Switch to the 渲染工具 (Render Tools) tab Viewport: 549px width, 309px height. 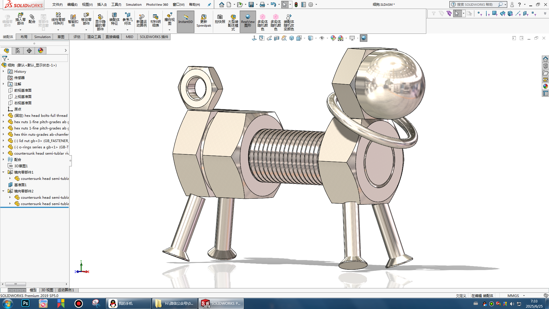[x=94, y=37]
